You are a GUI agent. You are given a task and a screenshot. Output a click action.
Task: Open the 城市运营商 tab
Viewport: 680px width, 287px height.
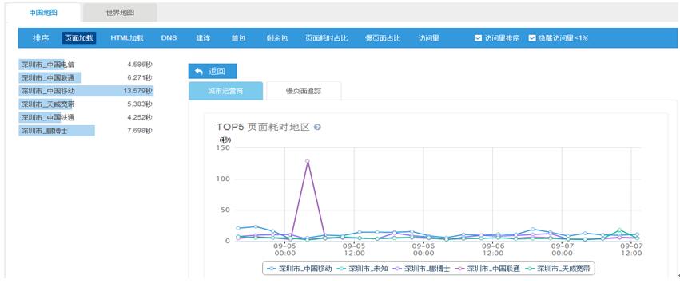coord(225,91)
